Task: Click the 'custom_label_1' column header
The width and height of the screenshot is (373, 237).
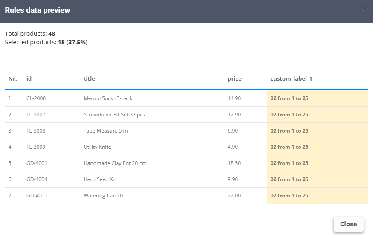Action: click(x=291, y=79)
